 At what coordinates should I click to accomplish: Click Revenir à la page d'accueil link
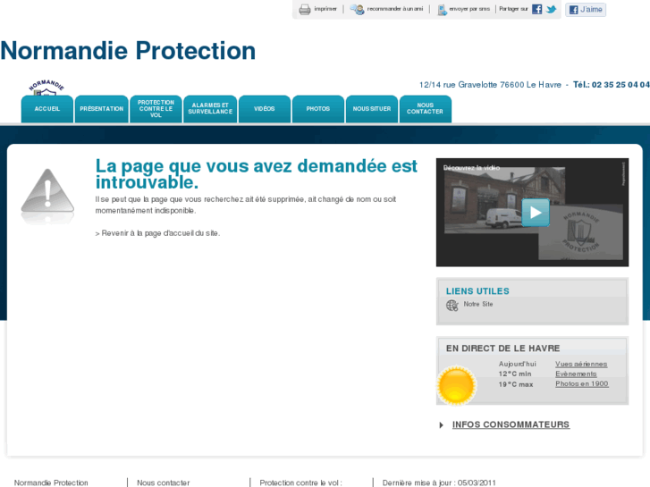tap(157, 233)
